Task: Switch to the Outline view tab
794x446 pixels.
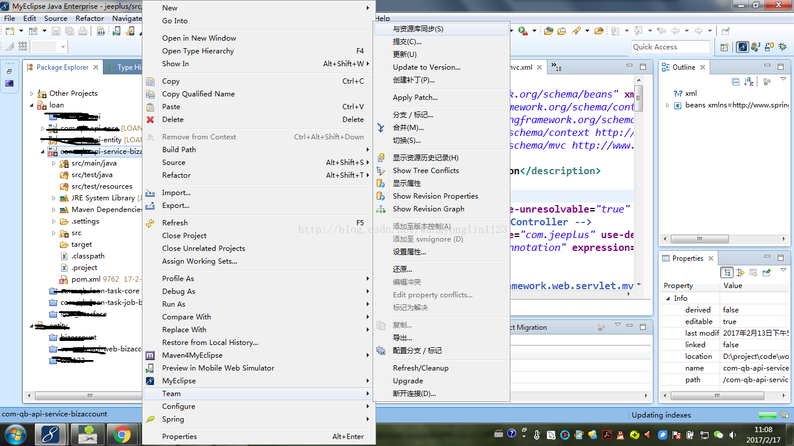Action: tap(684, 67)
